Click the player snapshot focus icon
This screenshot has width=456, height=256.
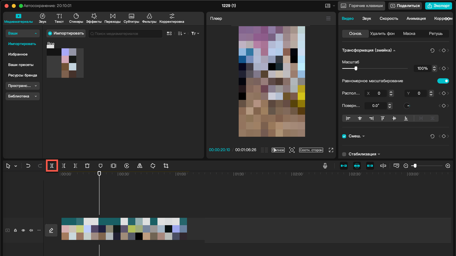pos(292,150)
